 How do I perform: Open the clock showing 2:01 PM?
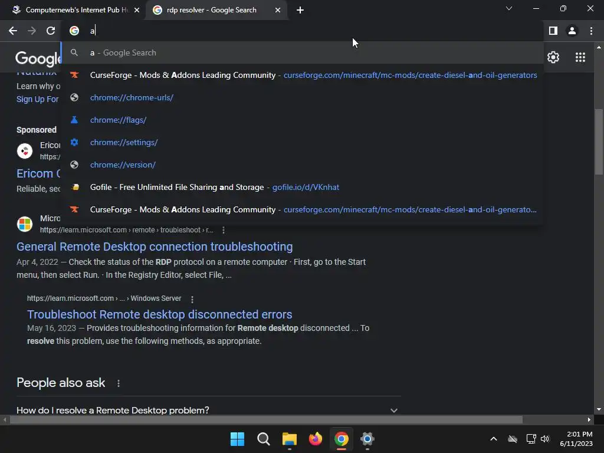pyautogui.click(x=576, y=439)
